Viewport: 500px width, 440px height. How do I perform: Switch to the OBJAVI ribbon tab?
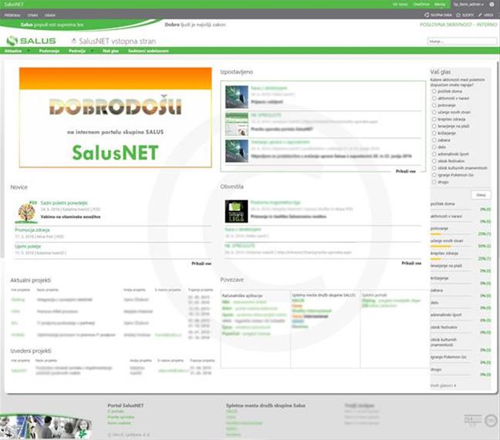click(49, 15)
